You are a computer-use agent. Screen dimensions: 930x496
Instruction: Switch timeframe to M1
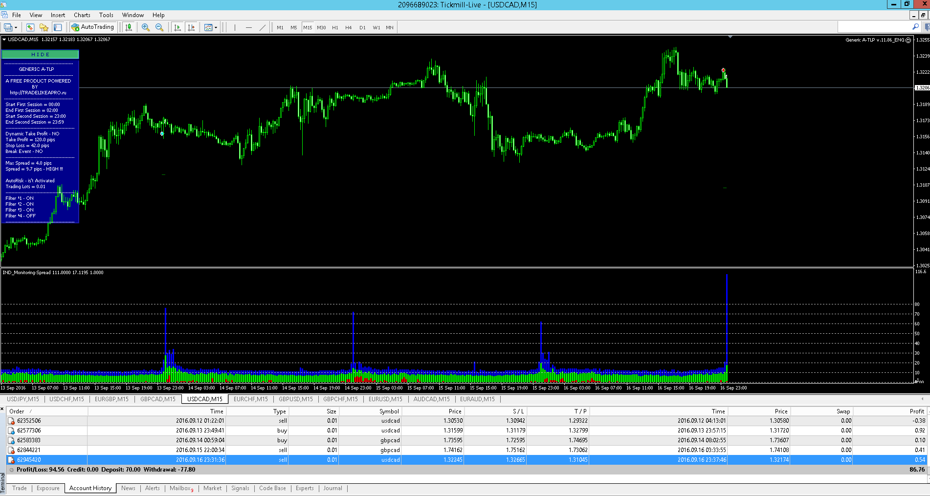click(280, 27)
